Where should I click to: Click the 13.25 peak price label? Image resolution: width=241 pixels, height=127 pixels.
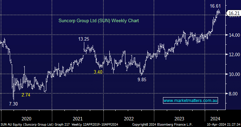point(84,39)
